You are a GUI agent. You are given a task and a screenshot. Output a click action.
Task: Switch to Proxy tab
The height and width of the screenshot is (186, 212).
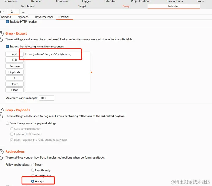click(126, 6)
